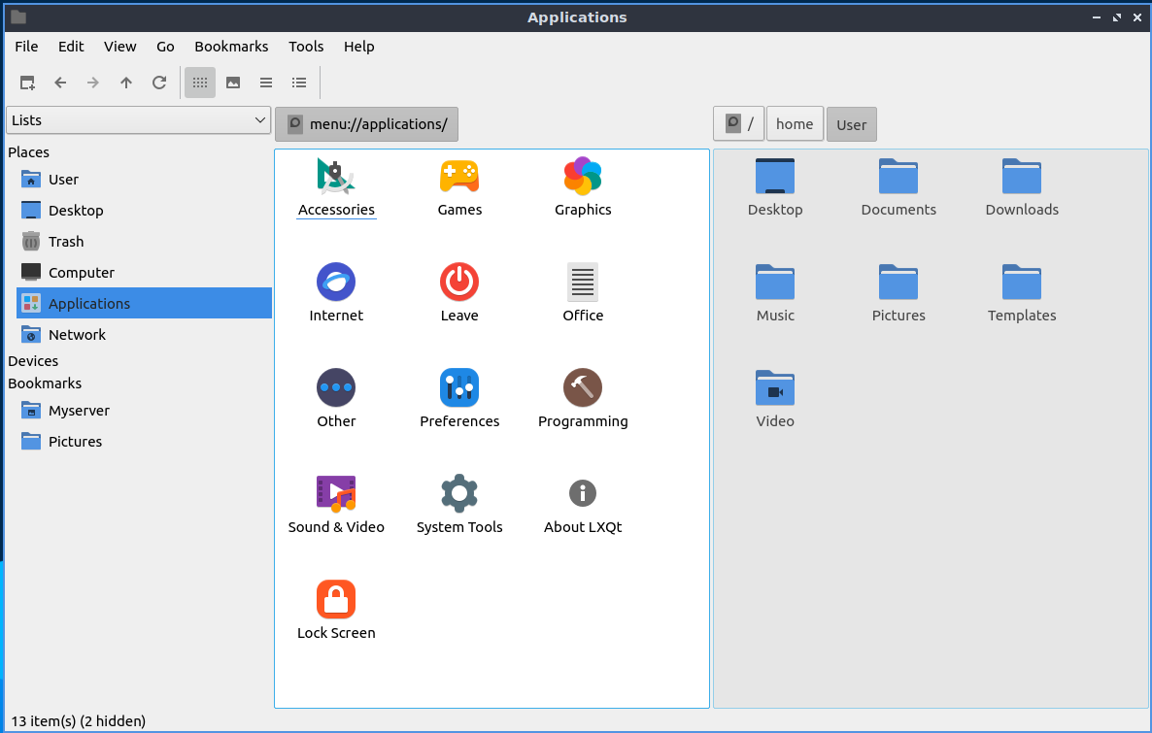Open the Downloads folder in right pane

click(x=1022, y=178)
